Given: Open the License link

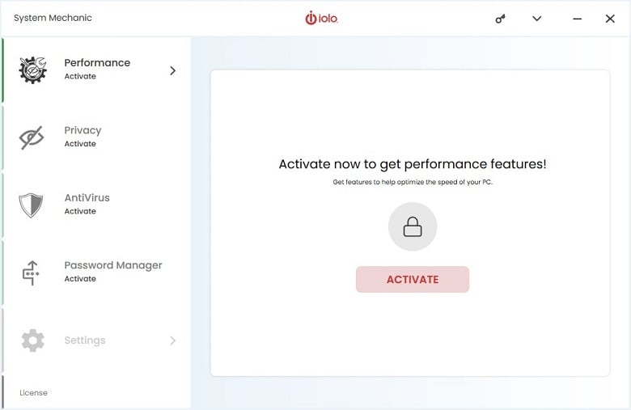Looking at the screenshot, I should pos(33,393).
